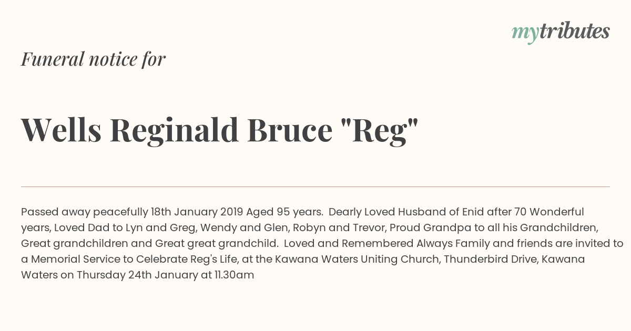Click "Great great grandchild" text
Image resolution: width=631 pixels, height=331 pixels.
tap(215, 244)
